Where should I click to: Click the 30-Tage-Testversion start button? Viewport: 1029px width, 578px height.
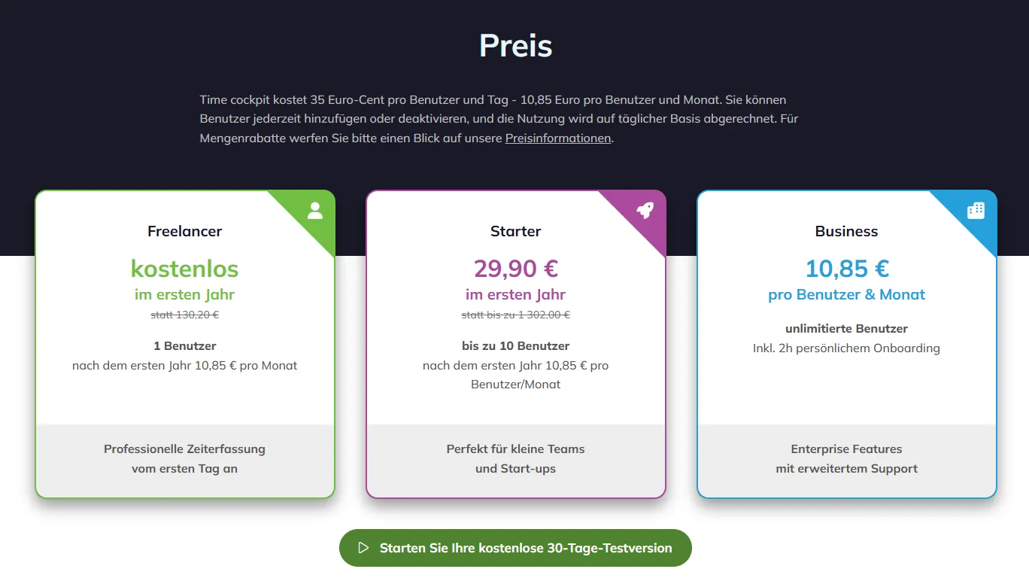click(515, 548)
